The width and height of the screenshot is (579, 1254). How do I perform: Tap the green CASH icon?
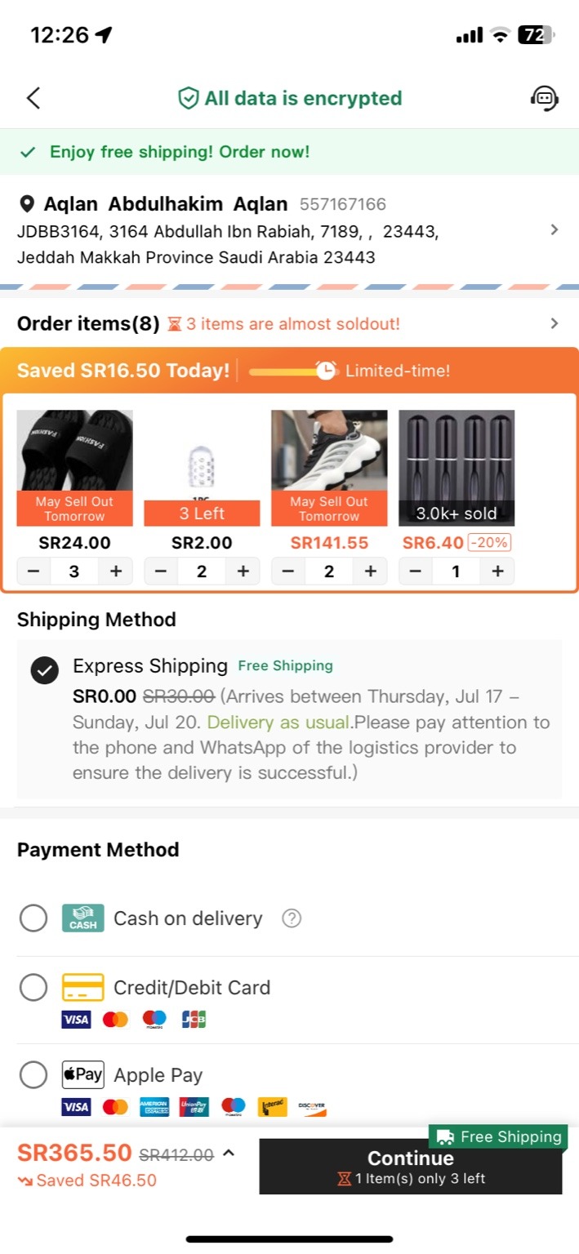tap(83, 918)
